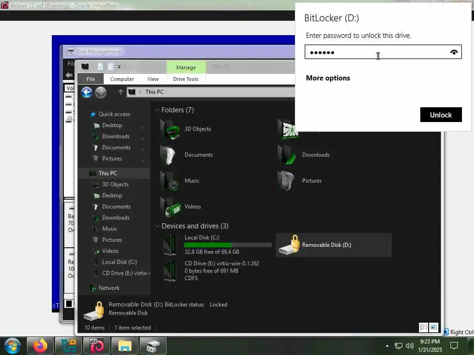Viewport: 474px width, 355px height.
Task: Select the Music folder icon
Action: pos(170,181)
